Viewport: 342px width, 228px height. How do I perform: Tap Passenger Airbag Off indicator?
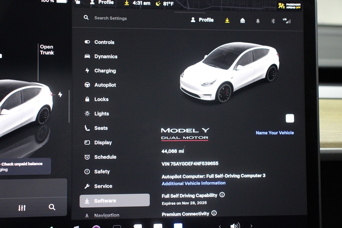point(289,6)
